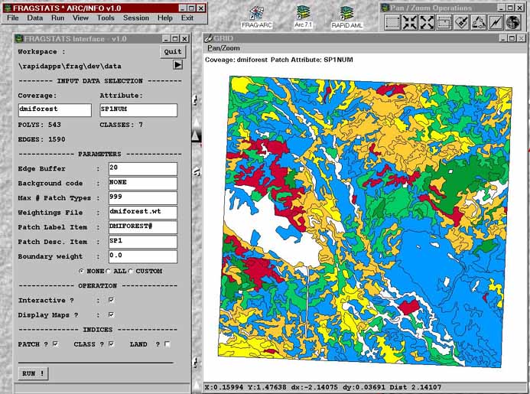Click the Background code field
The image size is (530, 394).
click(x=143, y=183)
